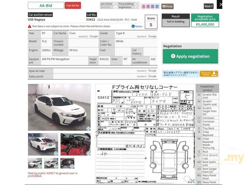Close the auction detail window
This screenshot has width=247, height=185.
coord(220,4)
